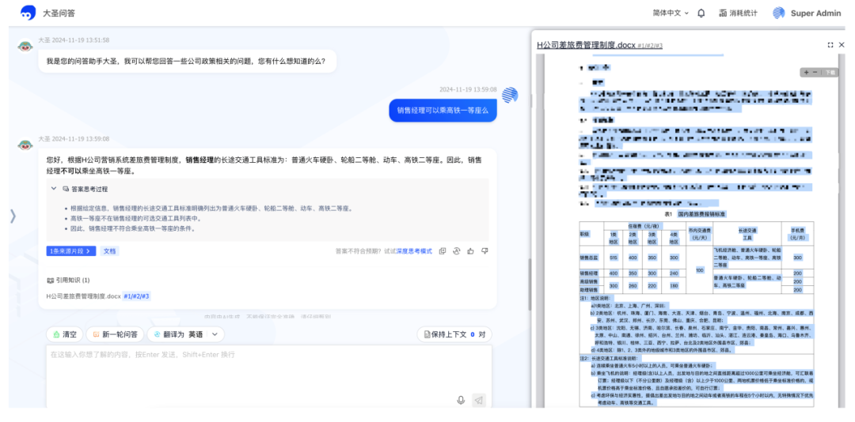This screenshot has width=855, height=422.
Task: Expand document preview to fullscreen
Action: [x=830, y=45]
